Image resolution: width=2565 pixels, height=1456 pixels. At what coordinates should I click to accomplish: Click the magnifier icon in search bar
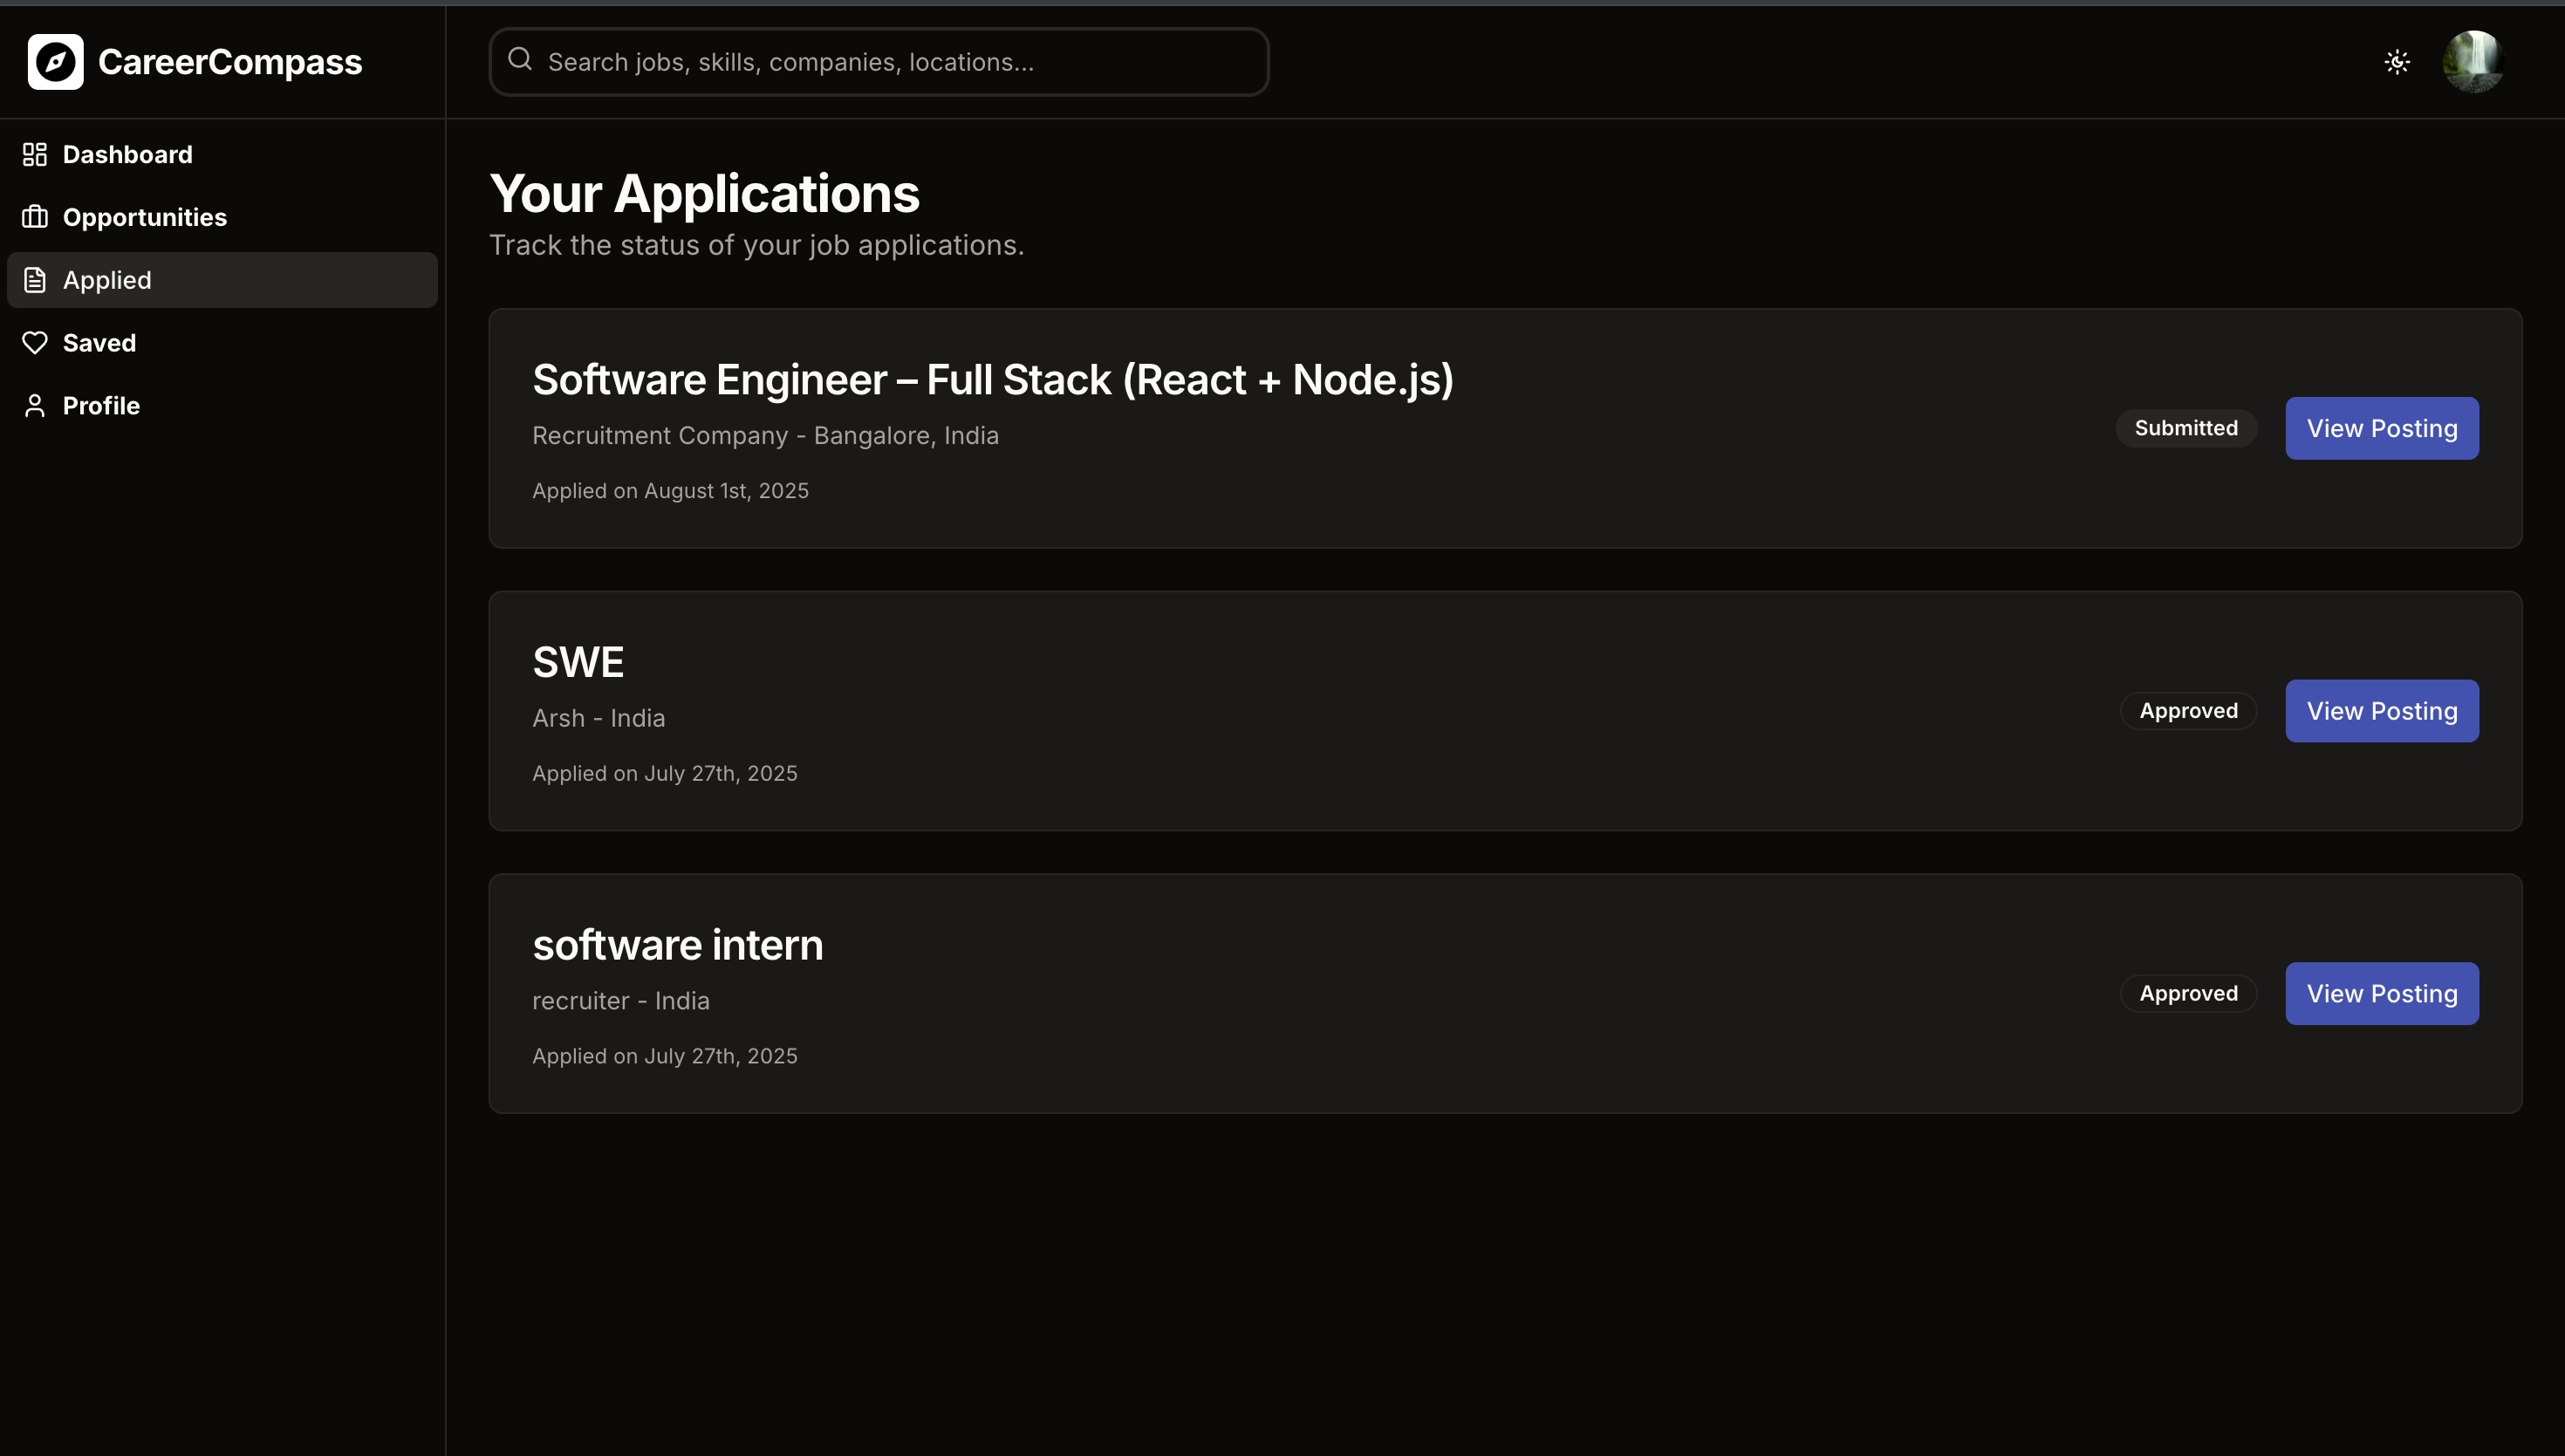(520, 60)
